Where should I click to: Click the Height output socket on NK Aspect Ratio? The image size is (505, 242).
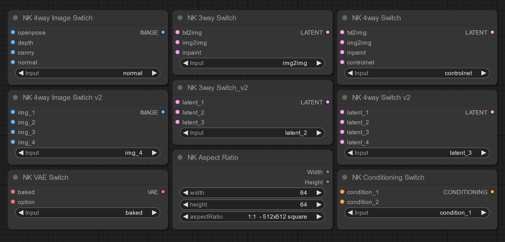(328, 182)
